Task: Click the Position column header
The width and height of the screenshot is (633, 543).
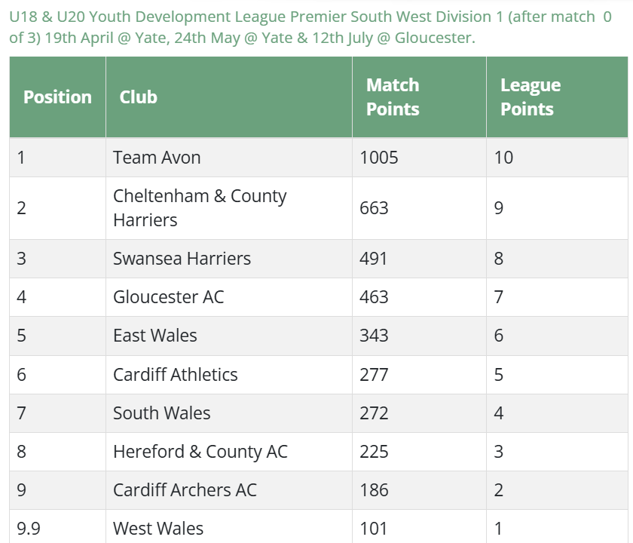Action: tap(57, 97)
